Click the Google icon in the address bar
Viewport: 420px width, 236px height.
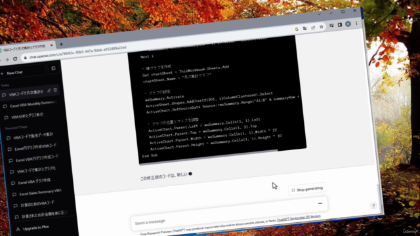(297, 29)
